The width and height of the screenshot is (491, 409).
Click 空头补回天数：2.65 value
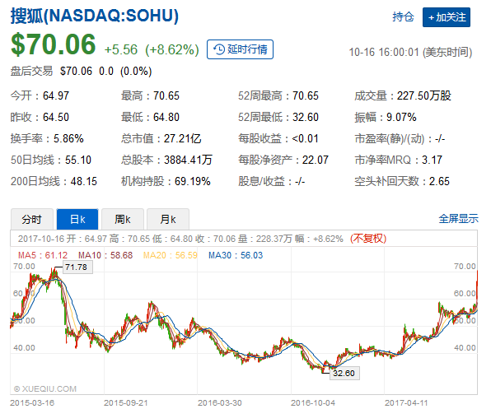click(x=402, y=181)
